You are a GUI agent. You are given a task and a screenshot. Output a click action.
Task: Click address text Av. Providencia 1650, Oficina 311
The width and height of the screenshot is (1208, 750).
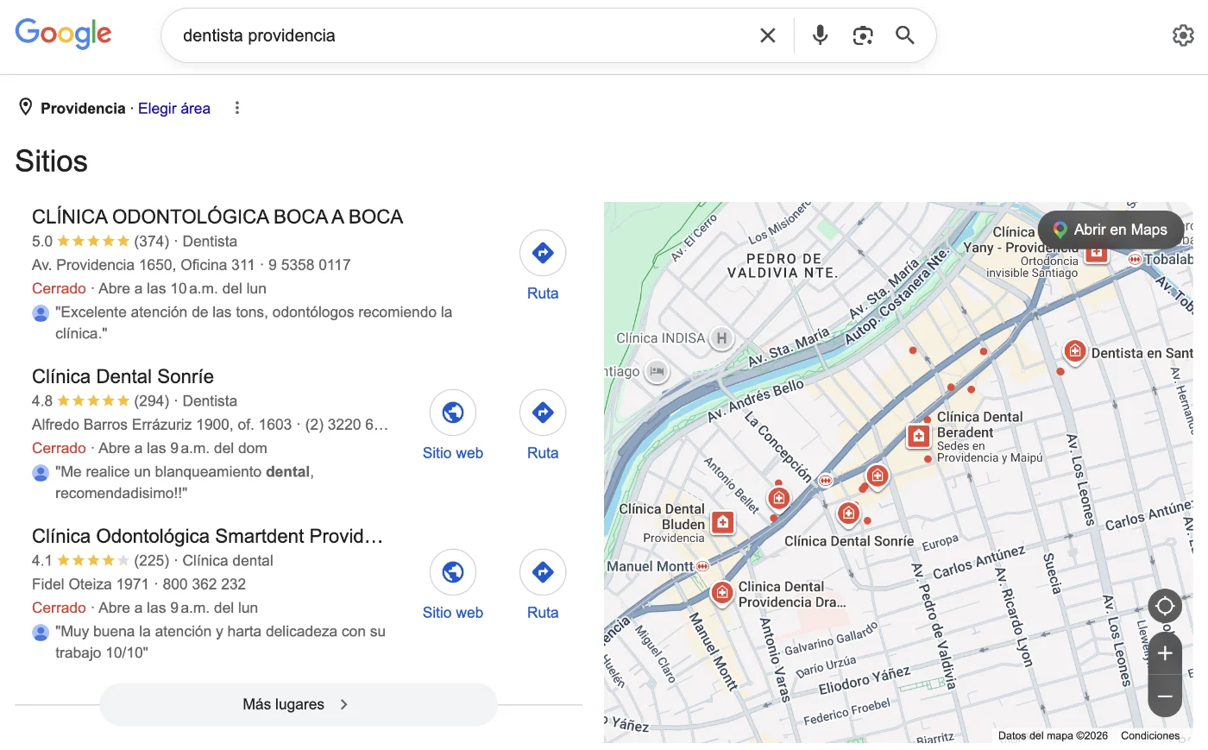pyautogui.click(x=143, y=265)
